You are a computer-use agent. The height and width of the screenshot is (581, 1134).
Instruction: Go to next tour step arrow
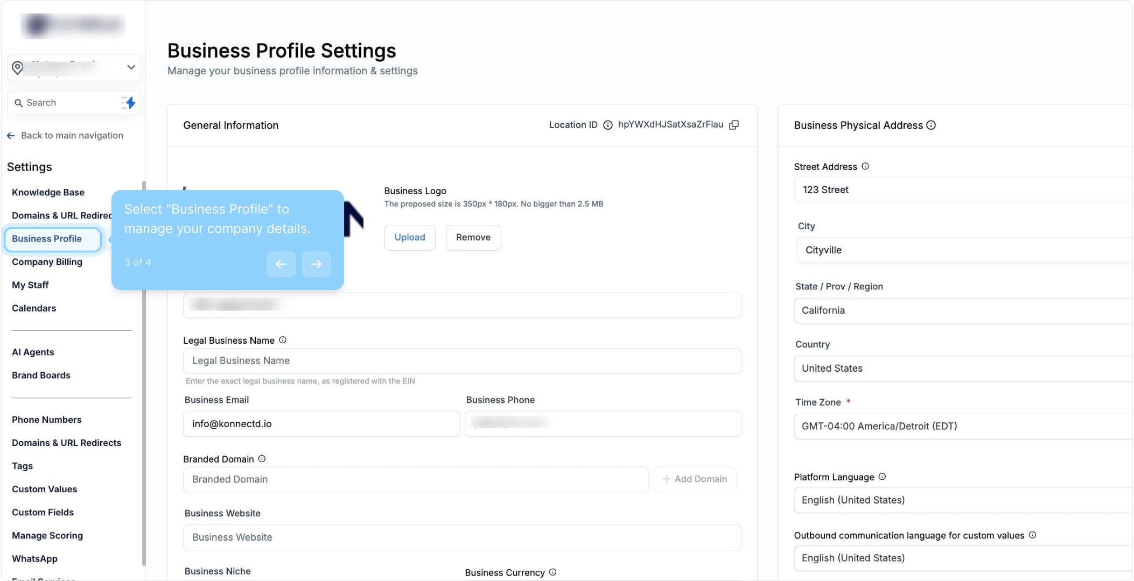pos(317,264)
